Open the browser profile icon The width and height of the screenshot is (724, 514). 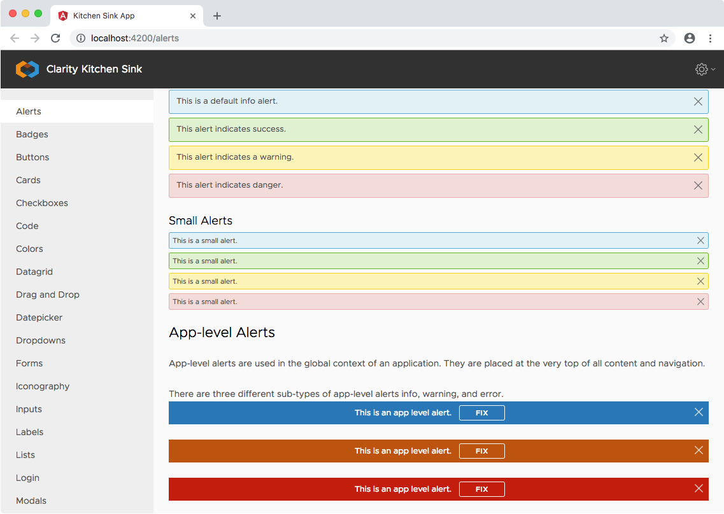point(690,38)
